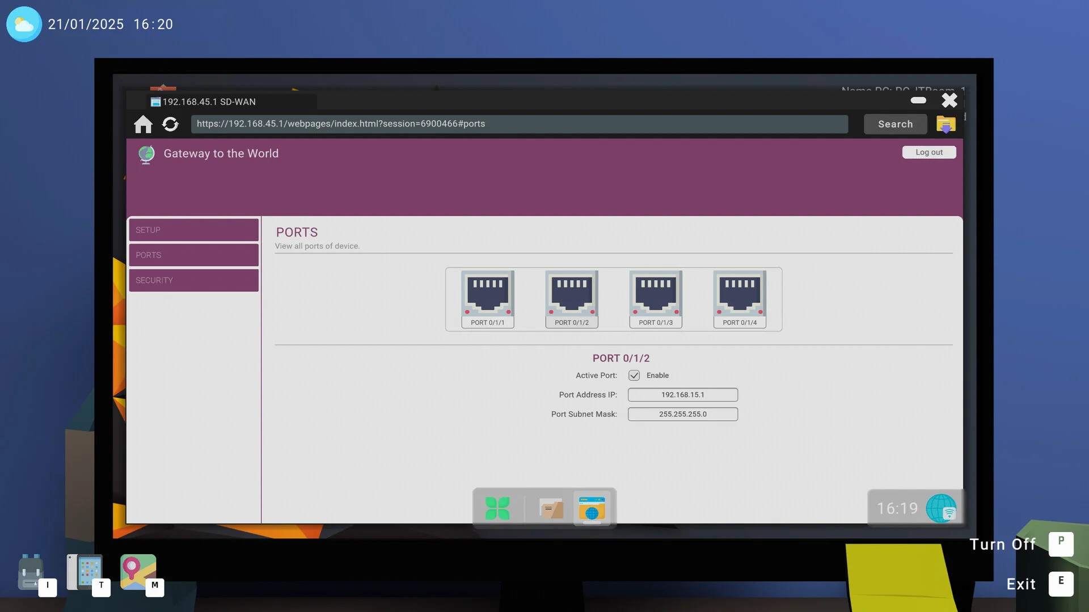The height and width of the screenshot is (612, 1089).
Task: Select the PORT 0/1/1 port icon
Action: 487,295
